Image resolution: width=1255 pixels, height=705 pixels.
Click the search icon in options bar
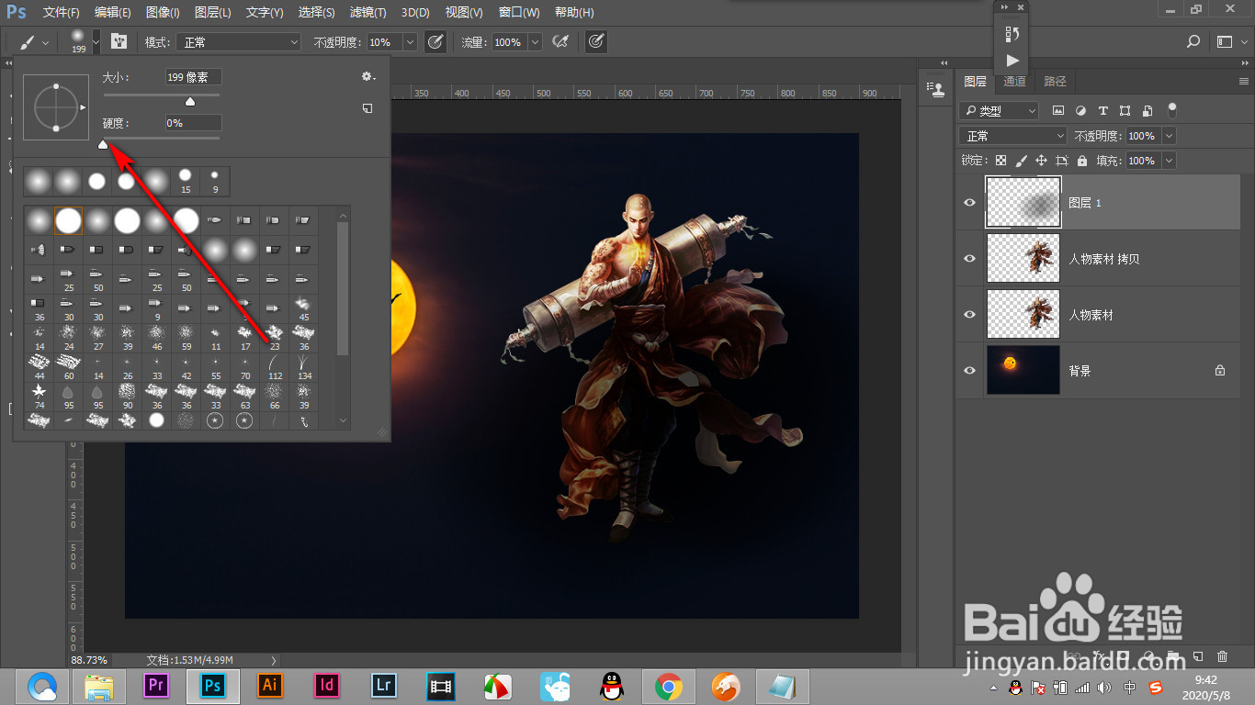pyautogui.click(x=1193, y=42)
